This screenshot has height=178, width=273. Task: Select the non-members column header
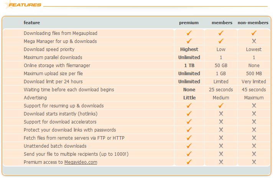tap(253, 23)
